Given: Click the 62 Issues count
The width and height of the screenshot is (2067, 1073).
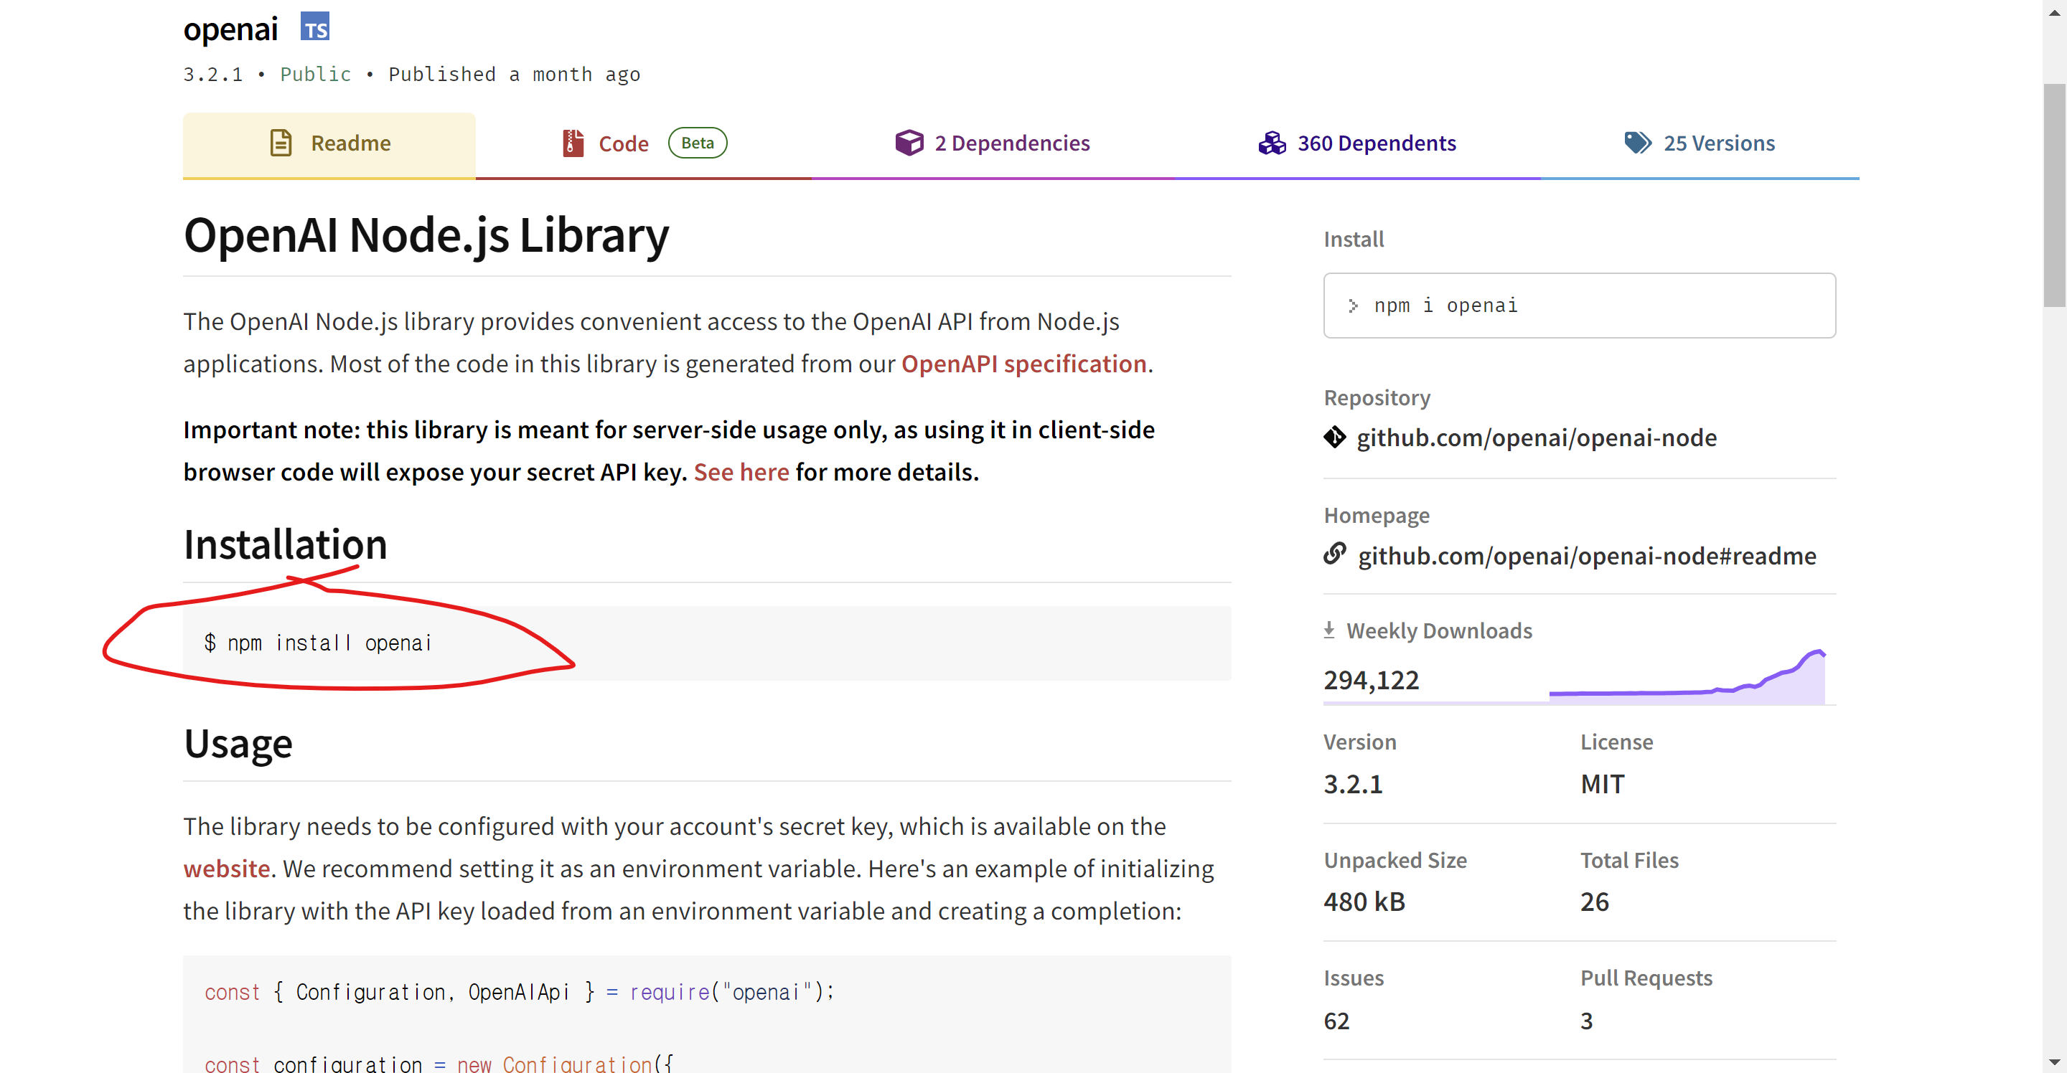Looking at the screenshot, I should pos(1336,1021).
